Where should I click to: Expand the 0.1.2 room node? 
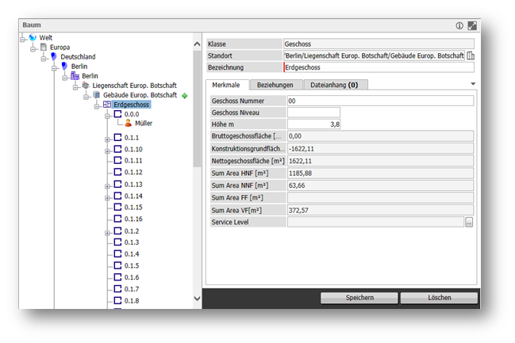coord(107,233)
